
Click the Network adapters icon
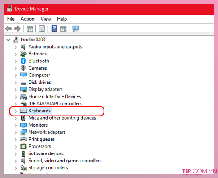pos(23,132)
